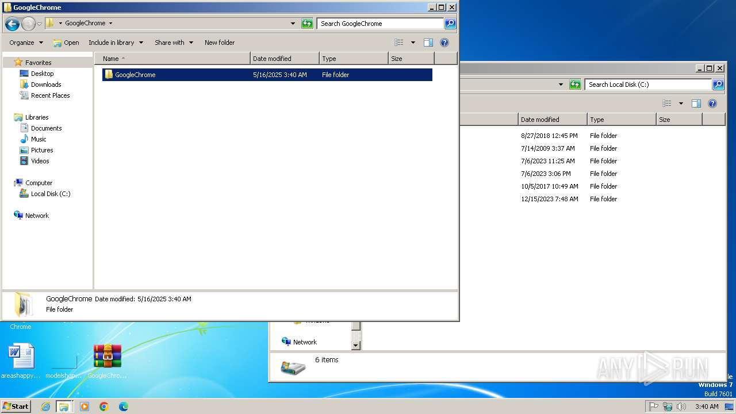Toggle preview pane in GoogleChrome window
The width and height of the screenshot is (736, 414).
pos(428,43)
